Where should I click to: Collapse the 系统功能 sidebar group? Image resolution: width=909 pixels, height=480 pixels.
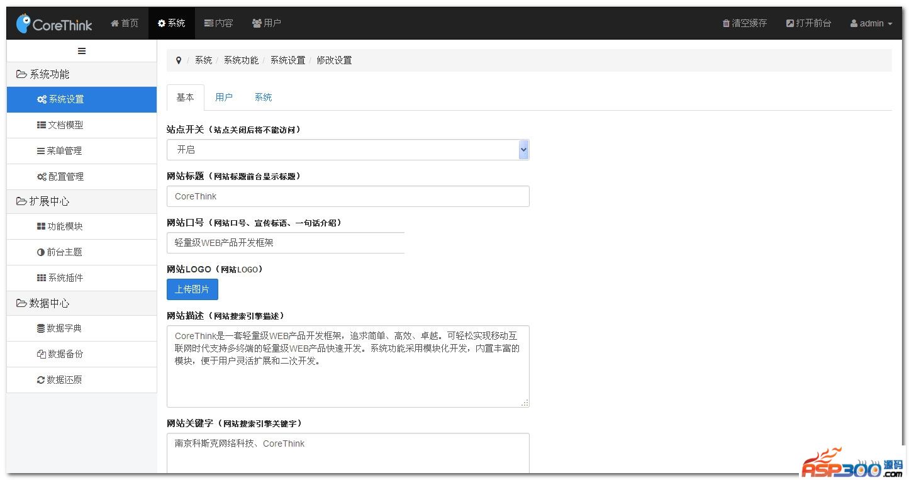coord(43,74)
